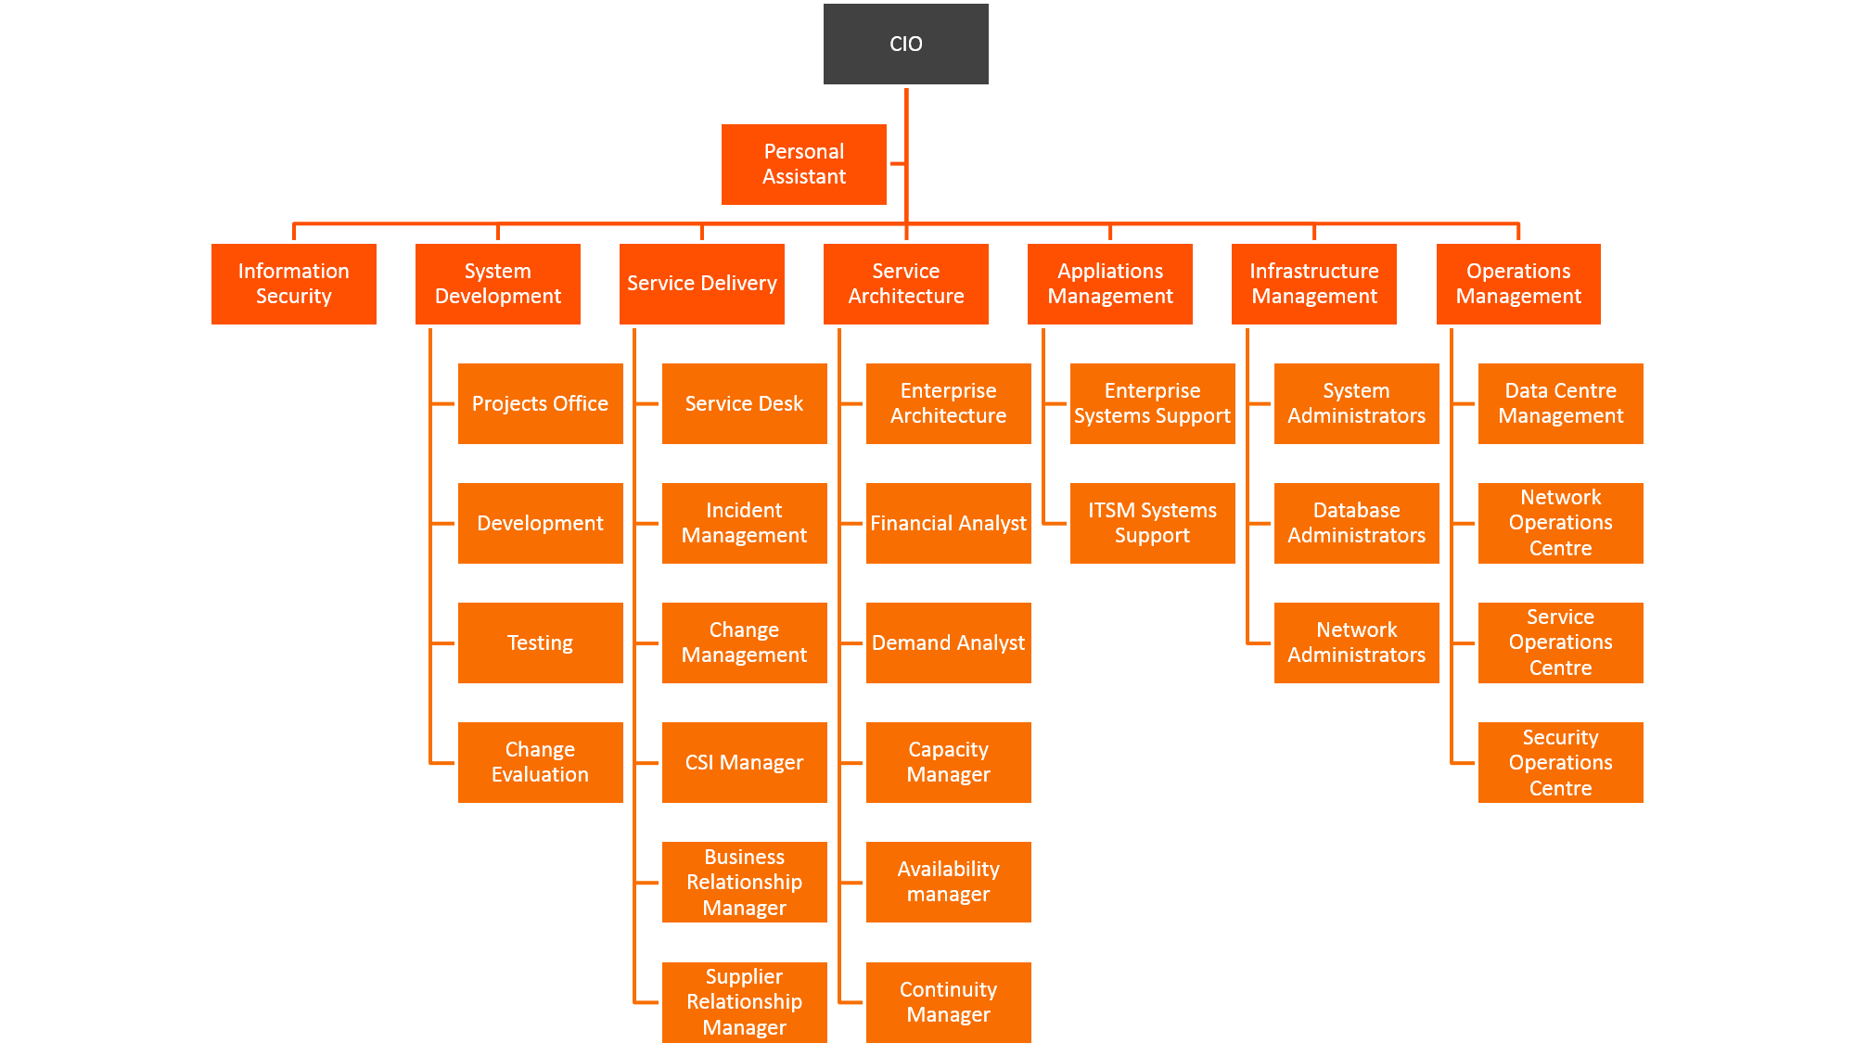1855x1056 pixels.
Task: Open the Network Operations Centre item
Action: 1559,524
